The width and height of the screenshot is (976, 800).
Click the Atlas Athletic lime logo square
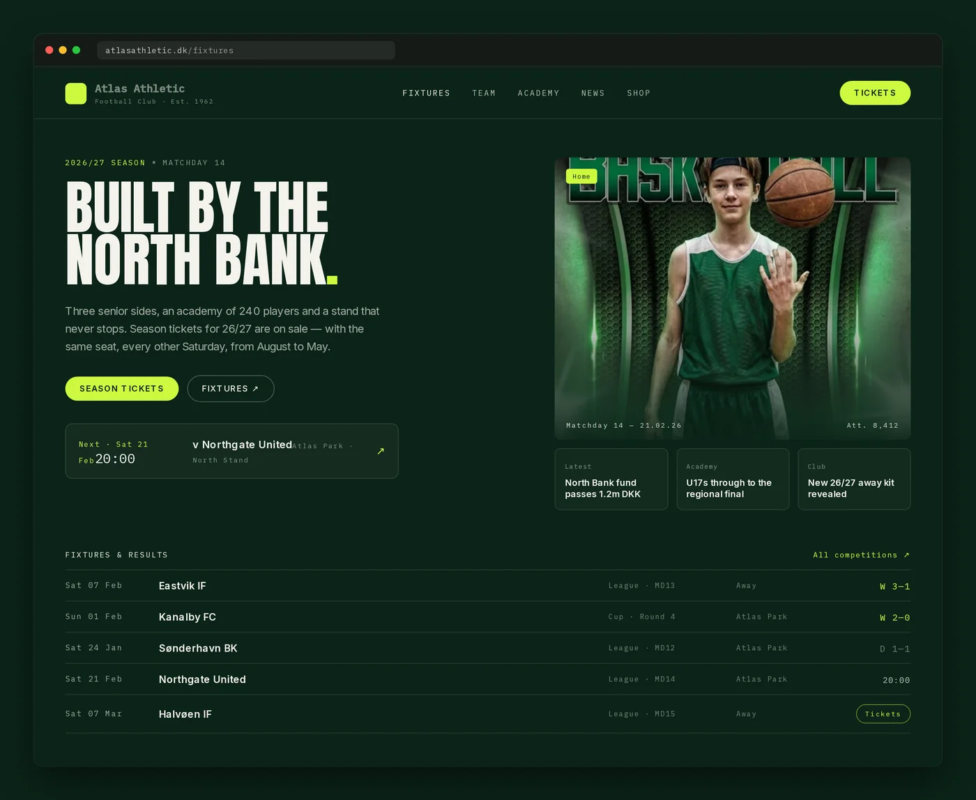coord(76,93)
